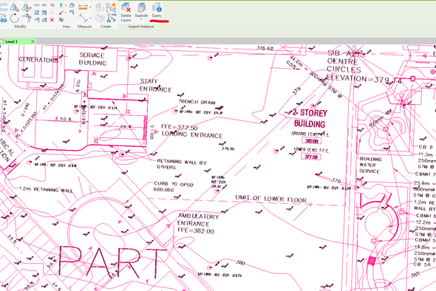The image size is (436, 291).
Task: Switch to the Level 1 view tab
Action: [11, 41]
